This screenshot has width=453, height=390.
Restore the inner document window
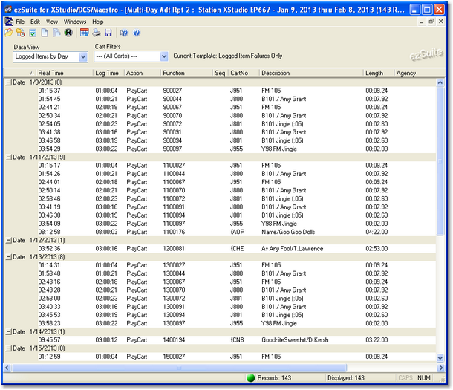pos(431,22)
